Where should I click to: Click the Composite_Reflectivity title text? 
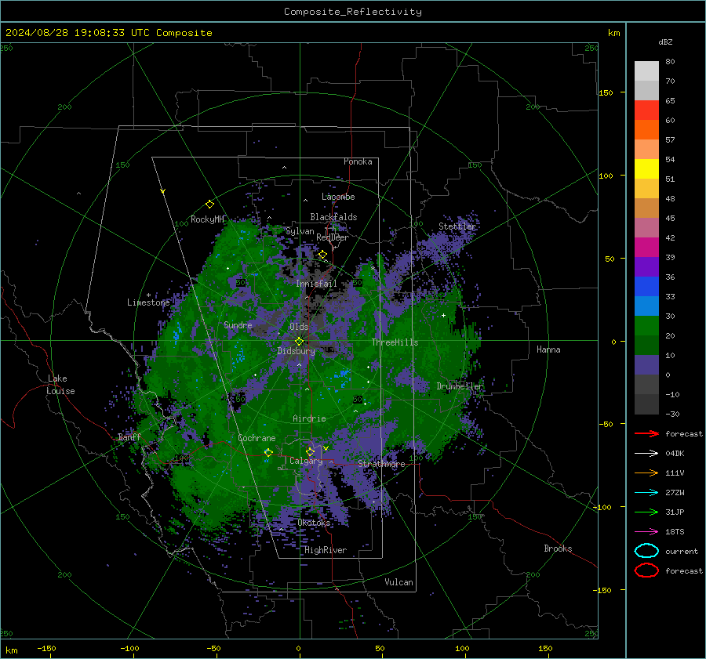352,12
